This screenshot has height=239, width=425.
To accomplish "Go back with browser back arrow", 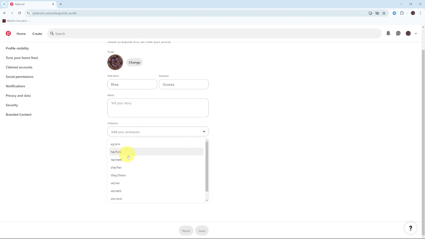I will point(5,13).
